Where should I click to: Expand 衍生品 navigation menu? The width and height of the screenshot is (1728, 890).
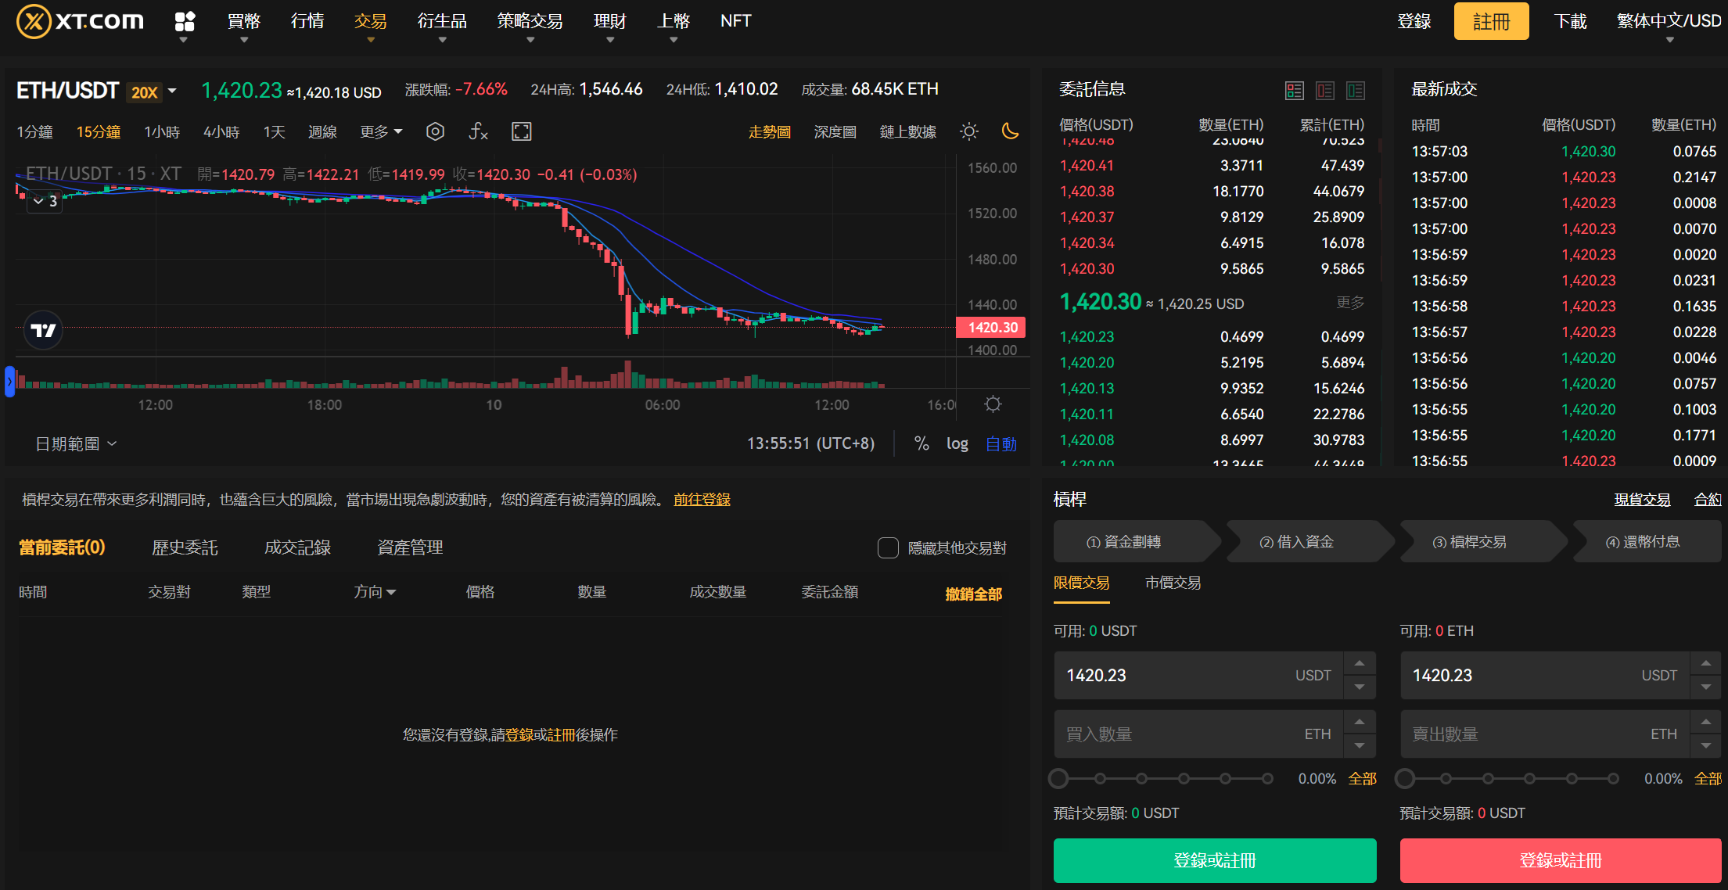click(442, 24)
